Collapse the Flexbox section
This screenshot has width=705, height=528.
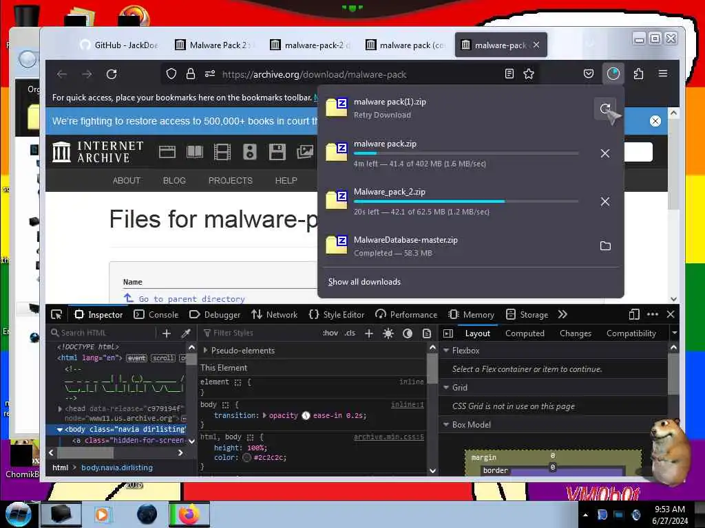click(x=446, y=350)
